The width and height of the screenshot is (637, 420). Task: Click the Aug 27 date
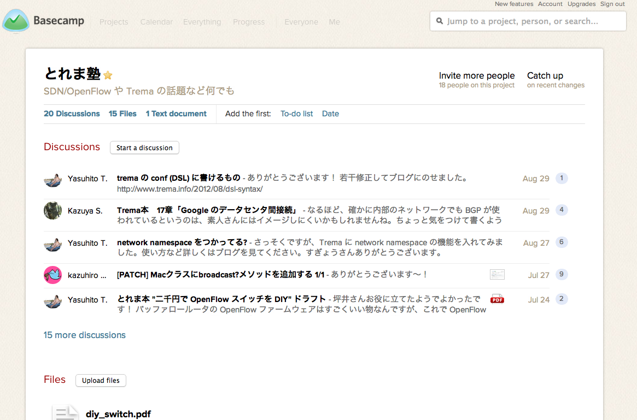(x=536, y=243)
